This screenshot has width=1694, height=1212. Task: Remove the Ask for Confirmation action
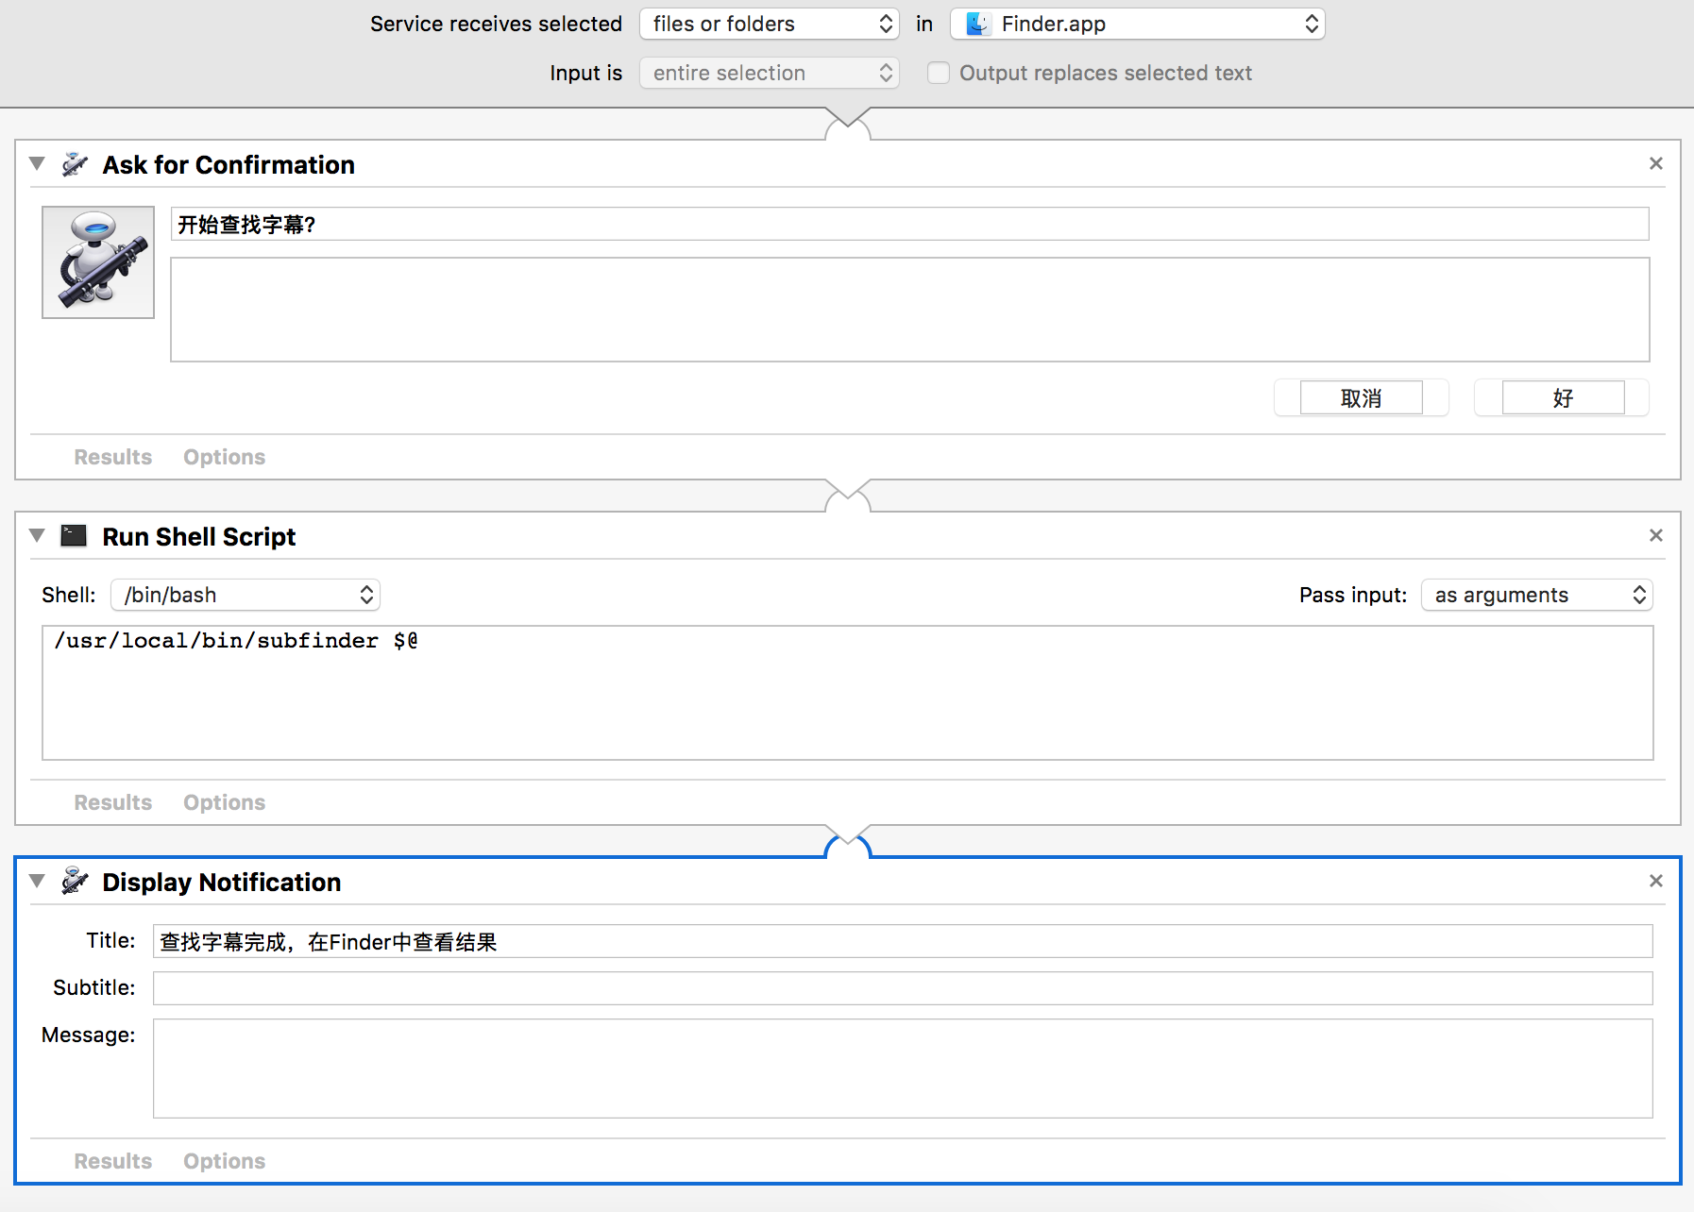pos(1656,163)
